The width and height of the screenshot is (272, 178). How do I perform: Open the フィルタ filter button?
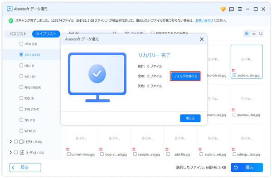pyautogui.click(x=135, y=33)
